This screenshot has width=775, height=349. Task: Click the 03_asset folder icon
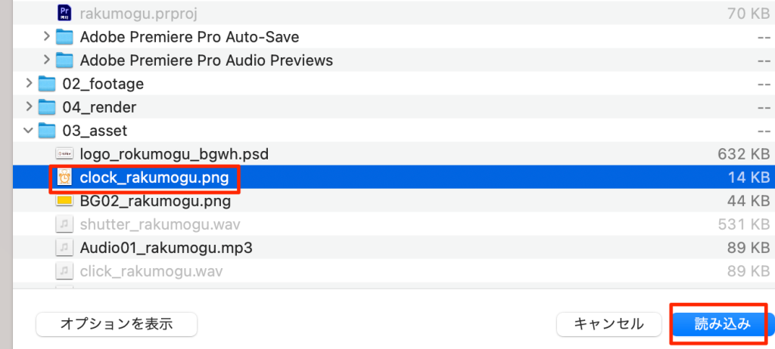(x=47, y=131)
